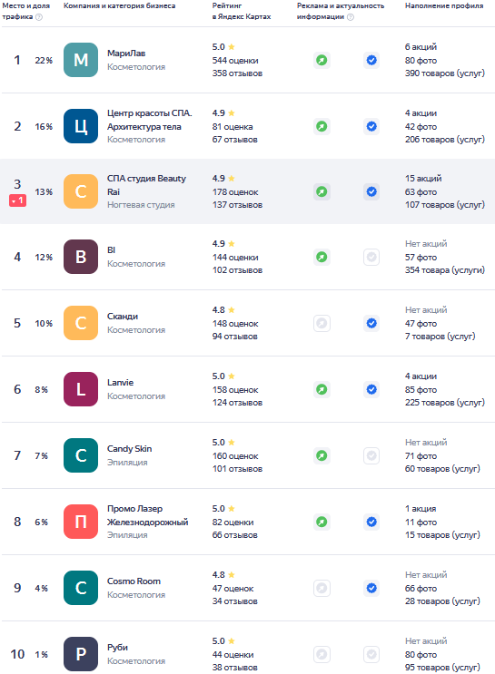Click the '390 товаров (услуг)' text for МариЛав
Image resolution: width=495 pixels, height=674 pixels.
[x=445, y=73]
